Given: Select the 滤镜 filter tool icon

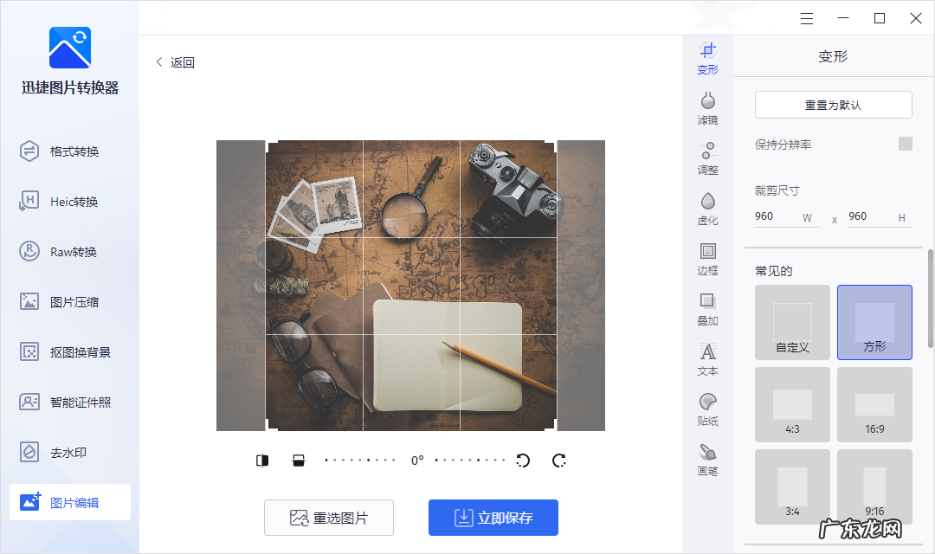Looking at the screenshot, I should pos(707,107).
